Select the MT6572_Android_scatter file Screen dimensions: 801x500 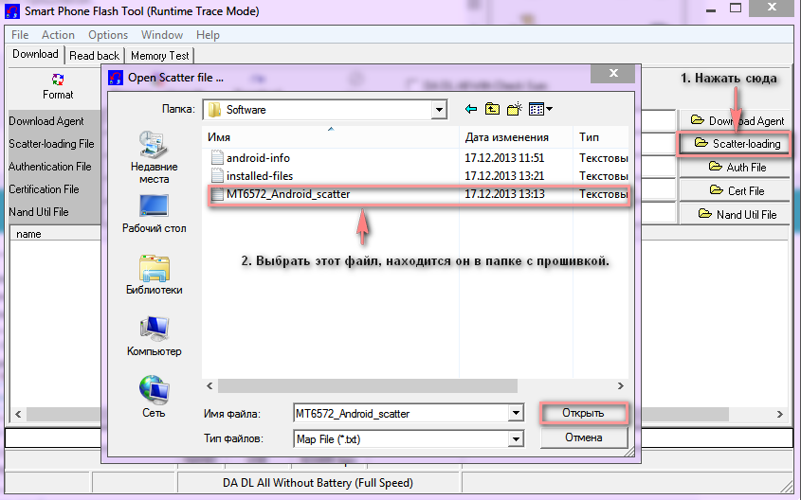click(288, 194)
